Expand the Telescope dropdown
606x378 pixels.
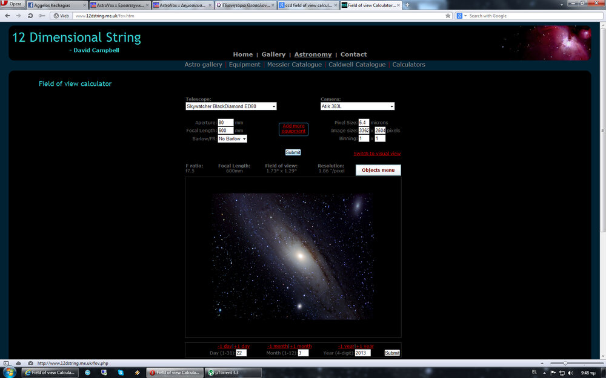coord(231,106)
